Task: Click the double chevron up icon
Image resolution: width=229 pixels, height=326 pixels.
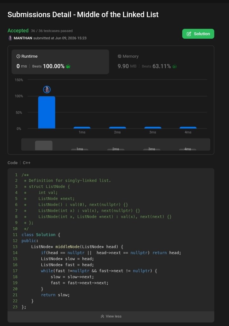Action: 102,316
